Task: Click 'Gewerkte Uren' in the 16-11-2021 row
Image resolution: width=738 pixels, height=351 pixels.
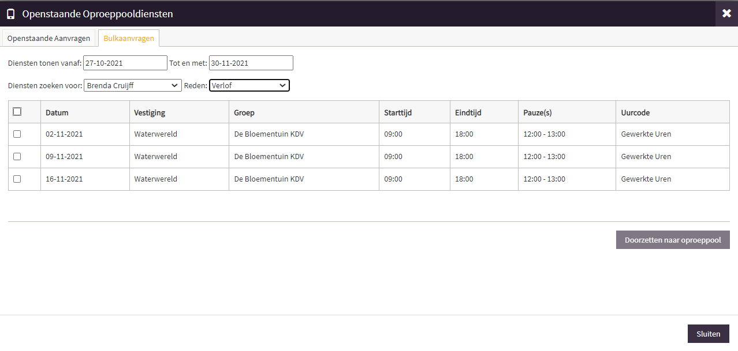Action: pyautogui.click(x=646, y=179)
